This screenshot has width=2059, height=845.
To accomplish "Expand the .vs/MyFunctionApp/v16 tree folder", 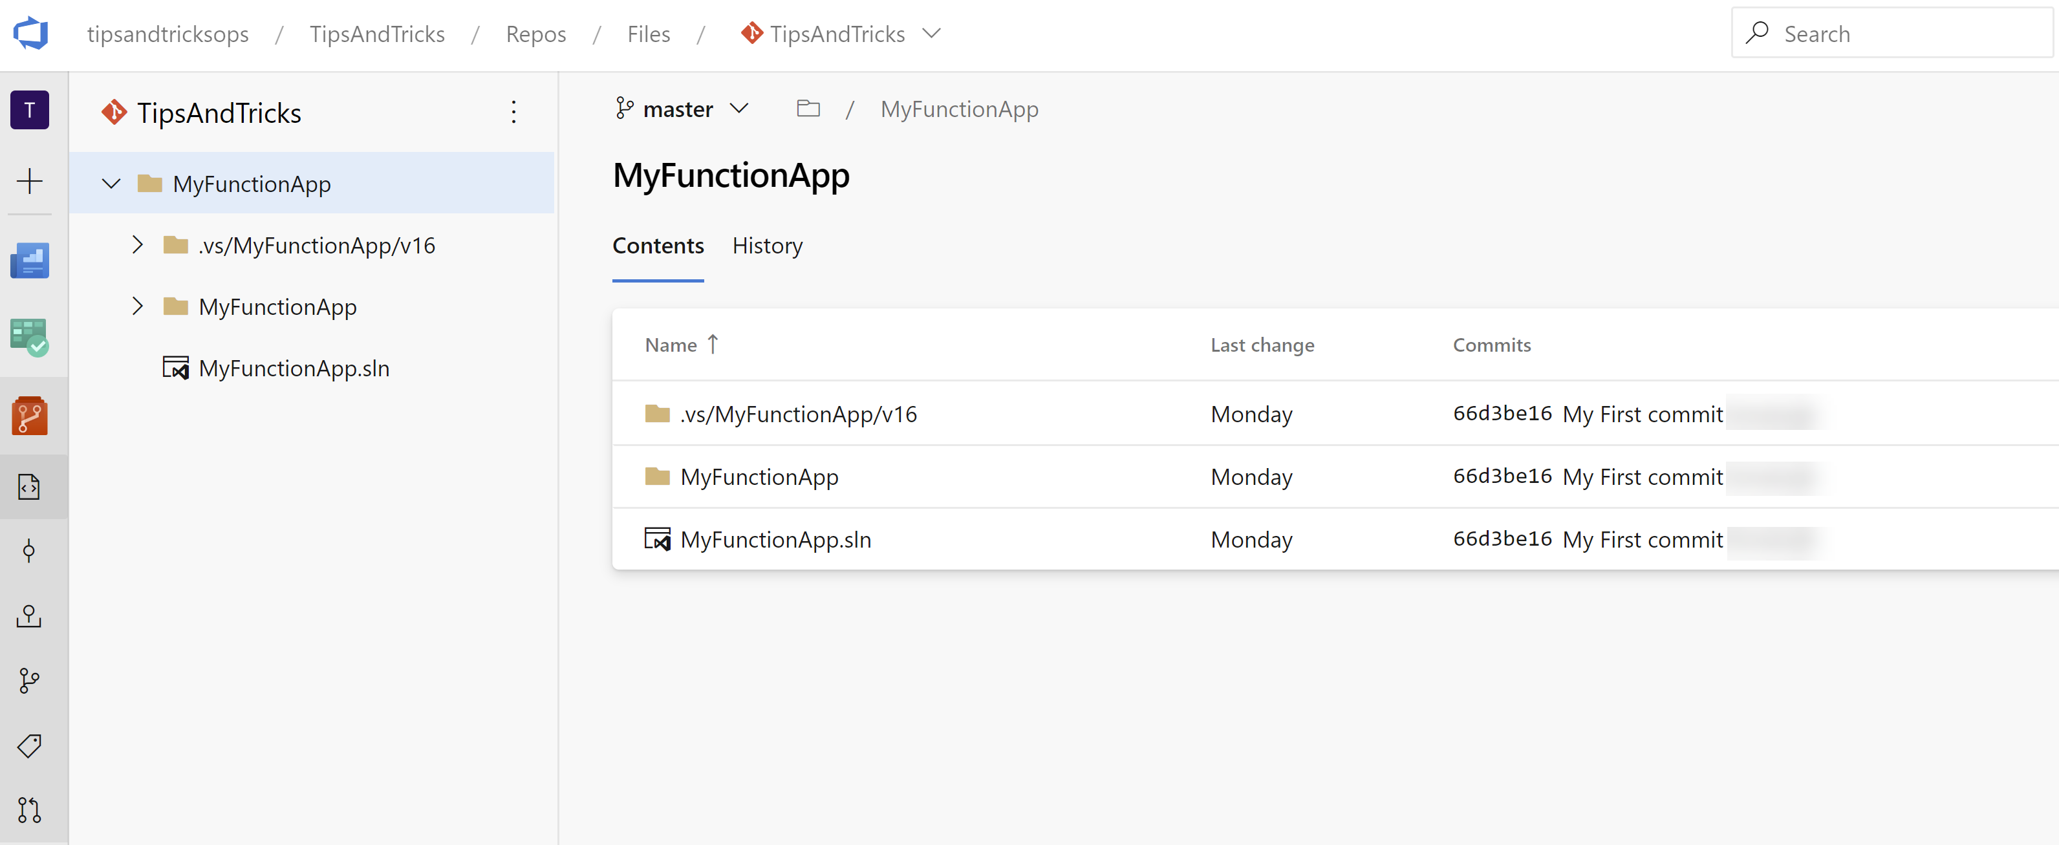I will 138,244.
